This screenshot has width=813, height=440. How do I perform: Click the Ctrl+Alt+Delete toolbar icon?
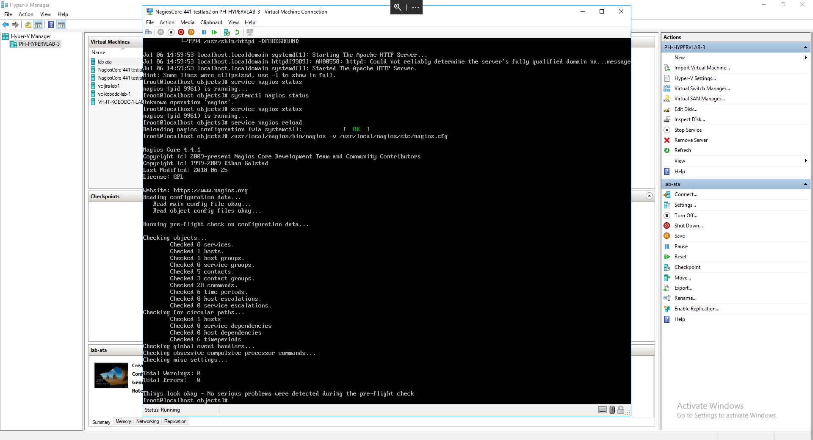tap(148, 32)
